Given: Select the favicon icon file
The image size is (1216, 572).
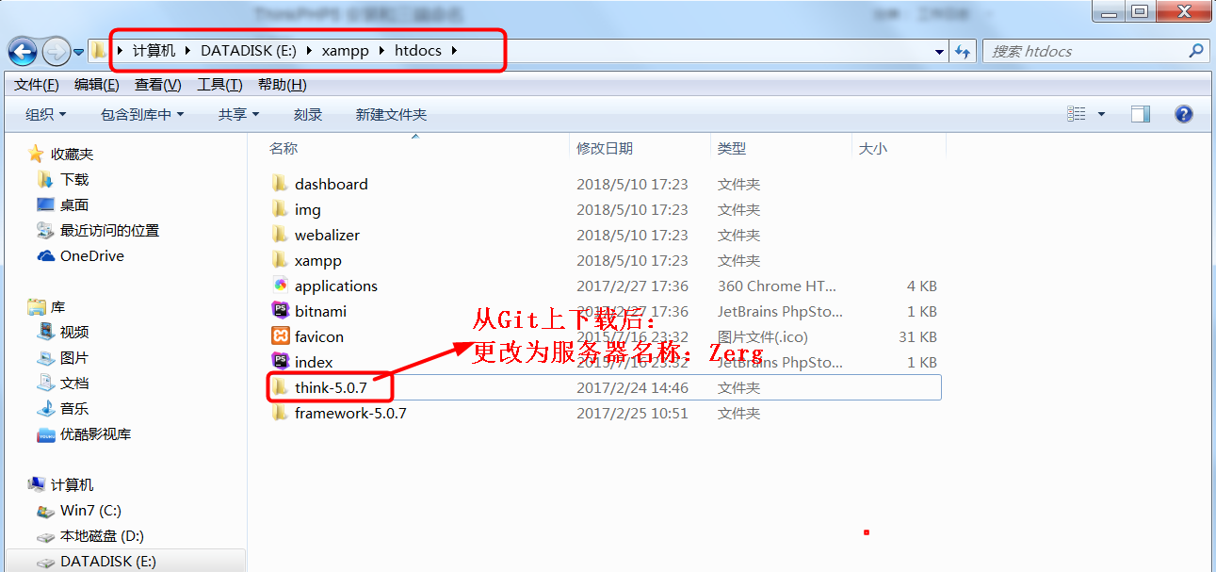Looking at the screenshot, I should pyautogui.click(x=603, y=336).
